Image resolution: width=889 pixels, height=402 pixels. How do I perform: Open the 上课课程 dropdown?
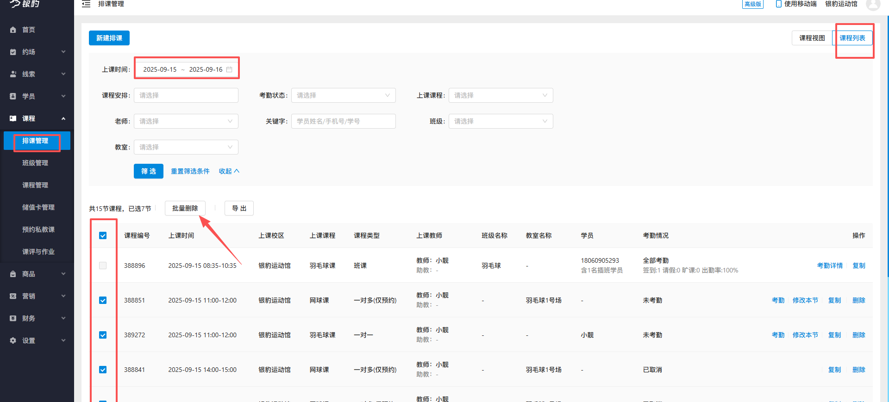(x=501, y=95)
